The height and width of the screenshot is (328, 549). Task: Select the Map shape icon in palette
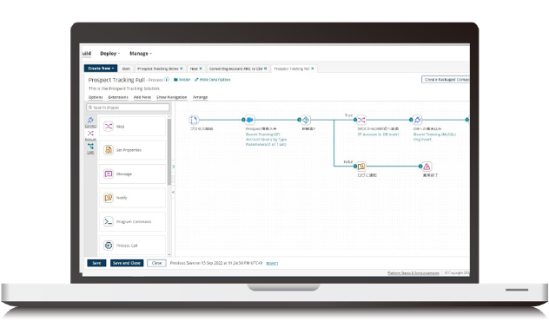coord(109,126)
